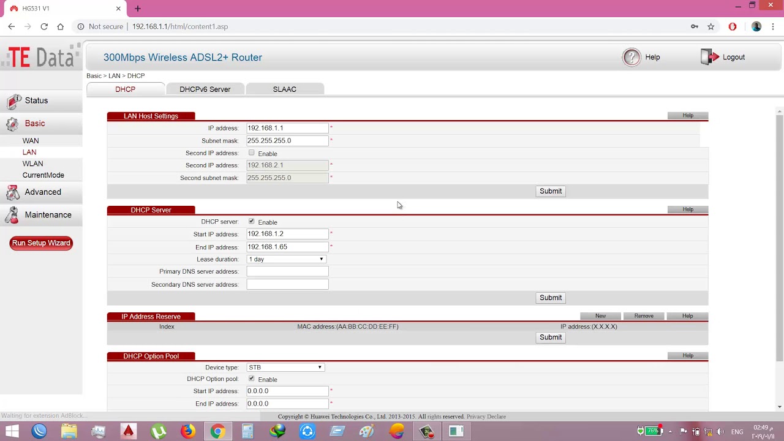The height and width of the screenshot is (441, 784).
Task: Open the Chrome three-dot menu
Action: point(773,26)
